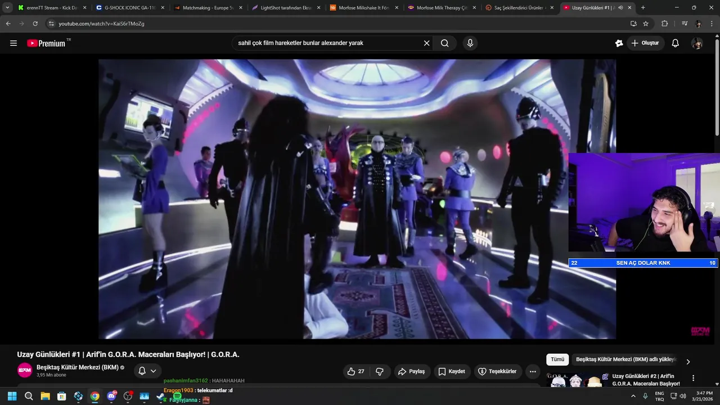Screen dimensions: 720x405
Task: Open the YouTube Ask AI sparkle icon
Action: tap(619, 43)
